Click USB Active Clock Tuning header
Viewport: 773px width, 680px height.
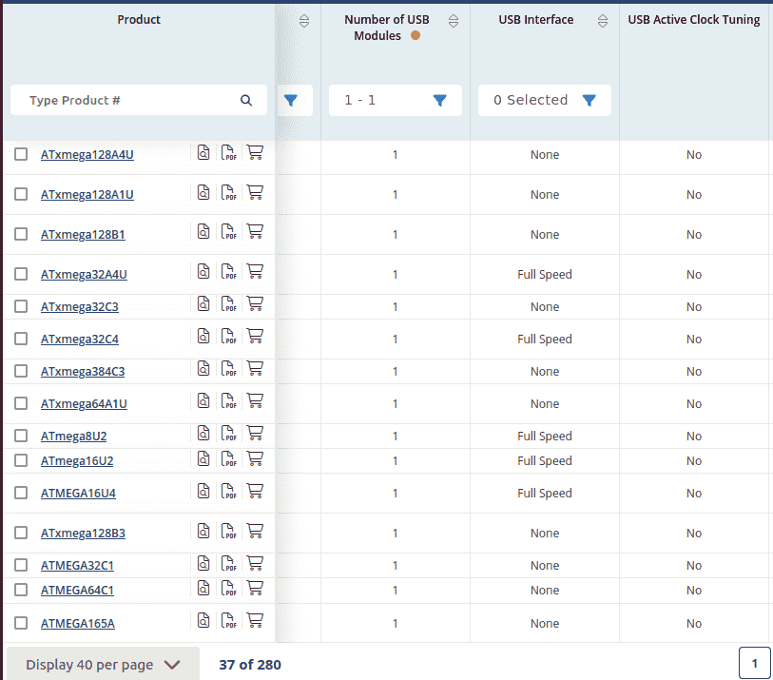[x=694, y=20]
